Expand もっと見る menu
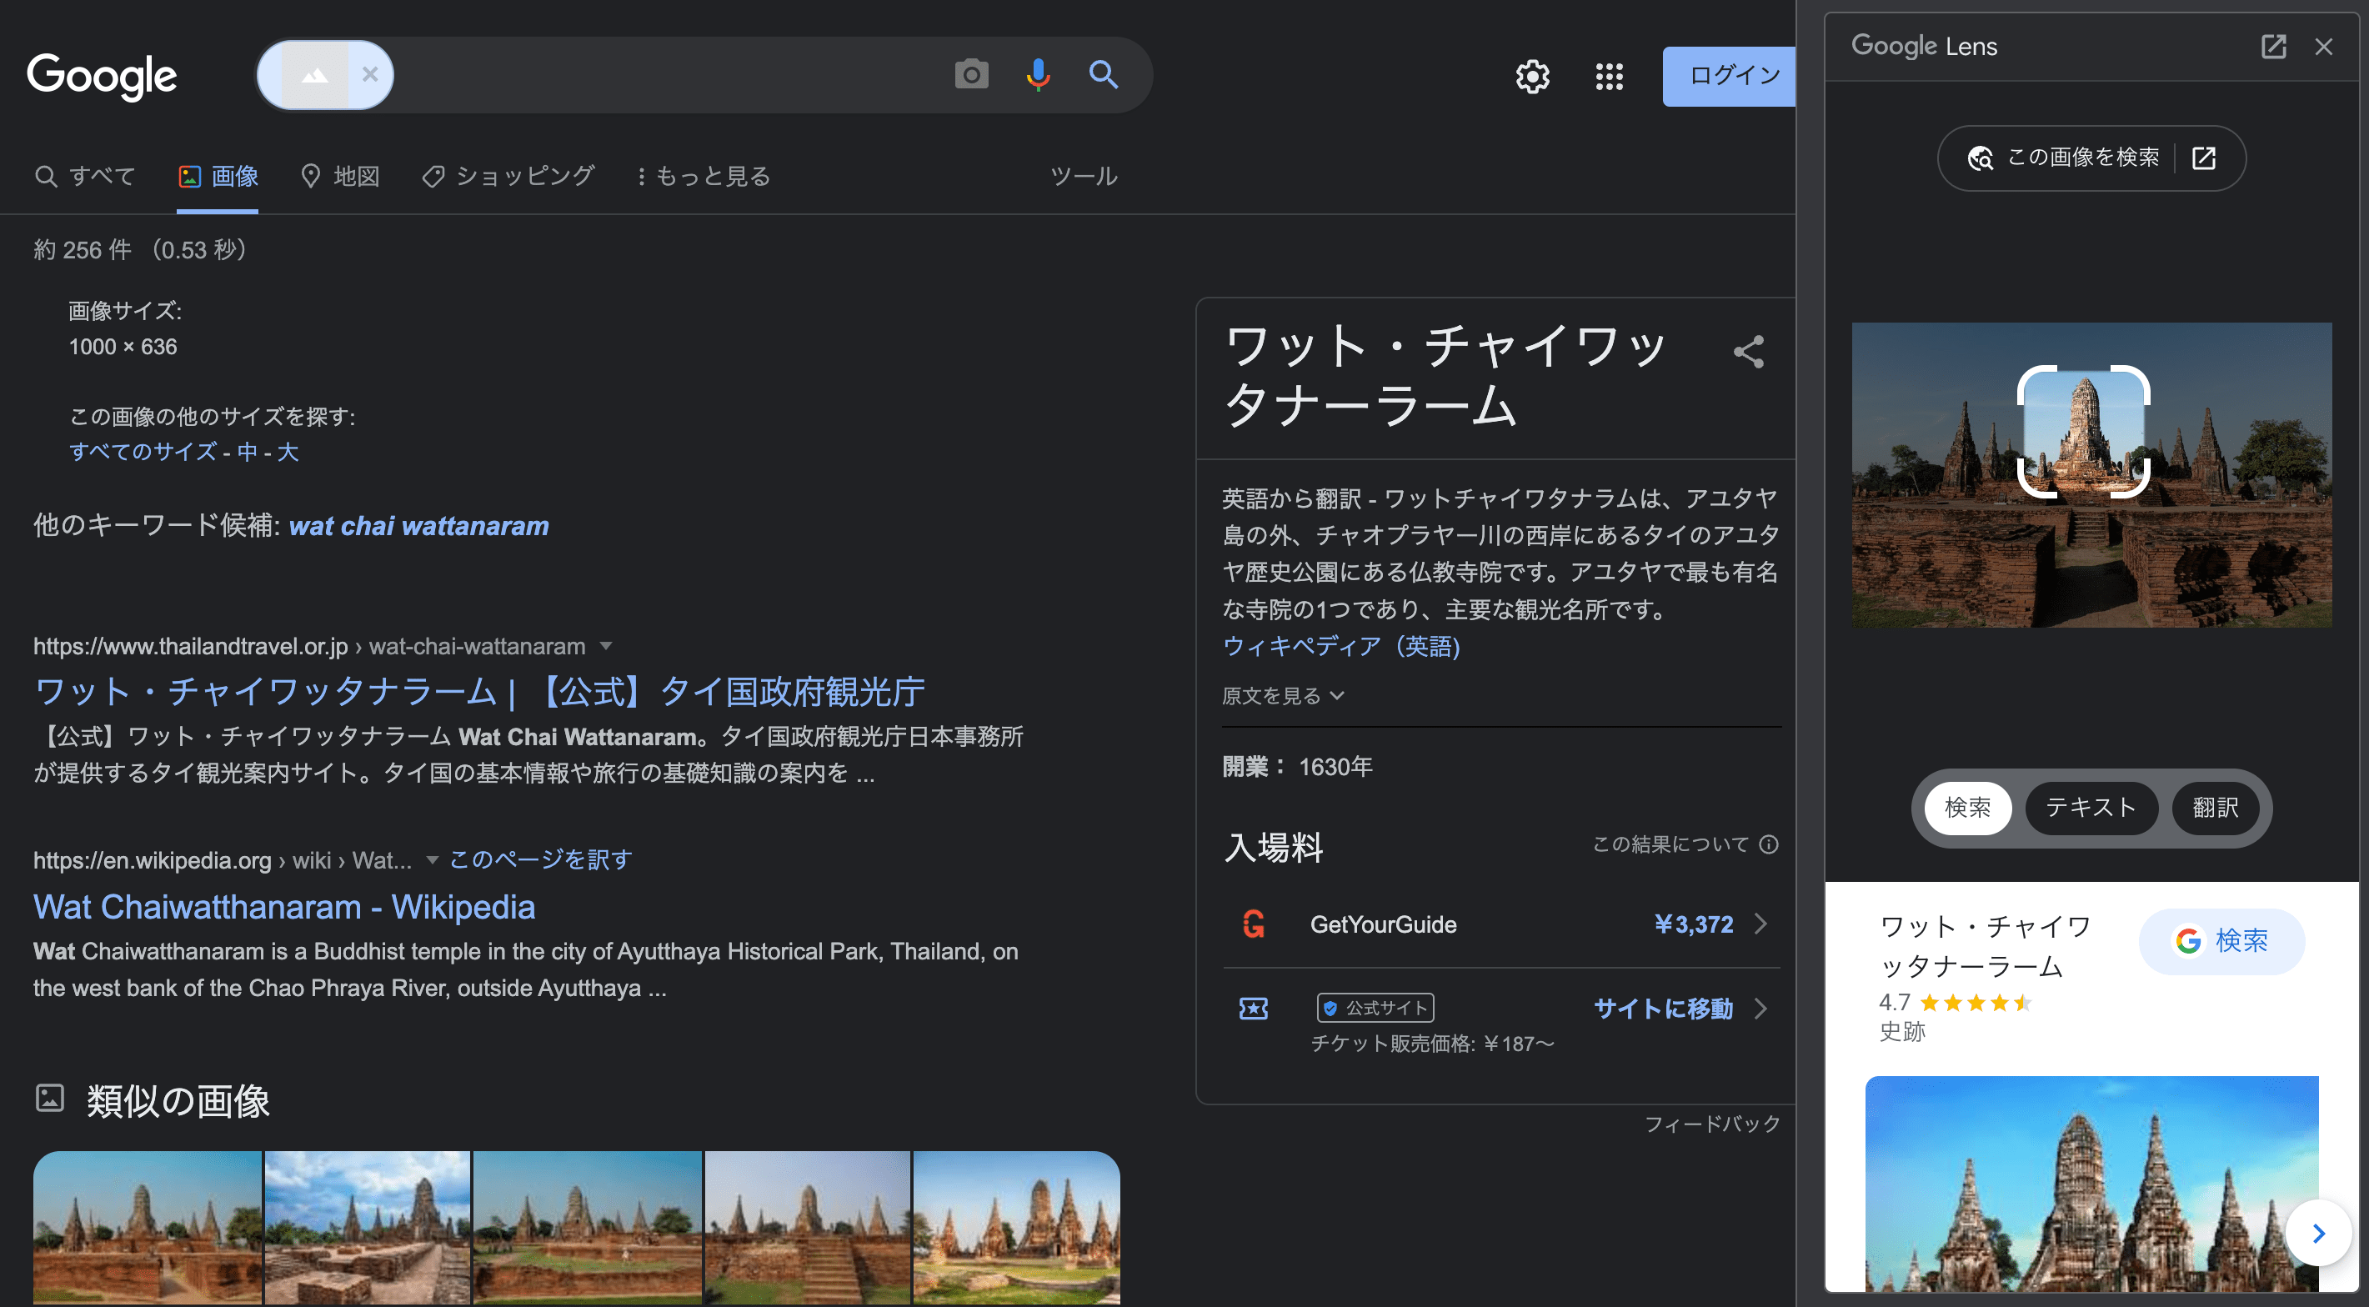The width and height of the screenshot is (2369, 1307). pos(704,176)
